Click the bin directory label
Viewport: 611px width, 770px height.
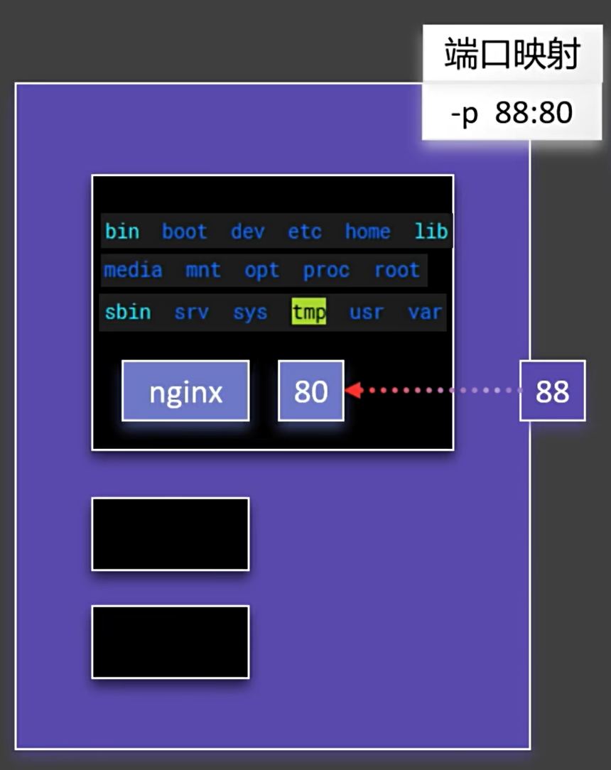pyautogui.click(x=121, y=231)
